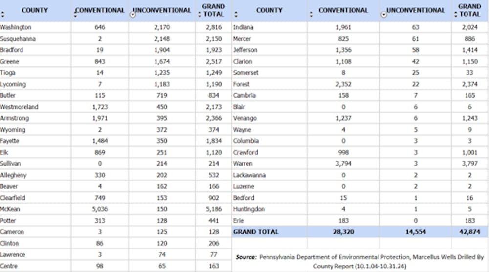Click the Armstrong county name
Screen dimensions: 489x272
coord(14,118)
